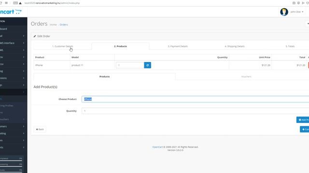Click the OpenCart logo in header
Screen dimensions: 309x173
coord(11,12)
